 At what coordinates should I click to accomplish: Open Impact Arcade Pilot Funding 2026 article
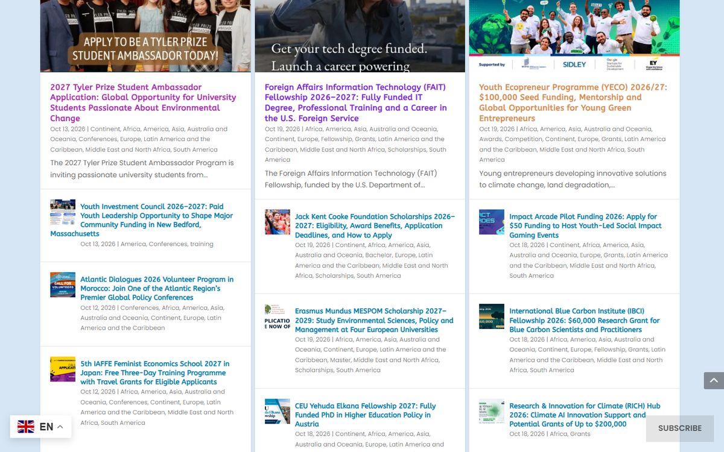tap(585, 225)
